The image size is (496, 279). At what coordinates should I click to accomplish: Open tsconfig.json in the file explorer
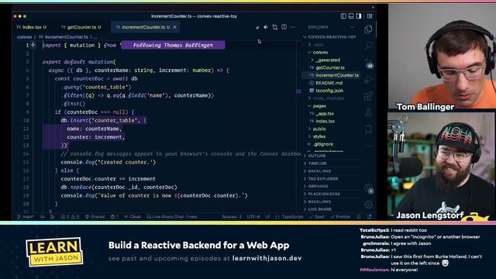click(x=331, y=91)
